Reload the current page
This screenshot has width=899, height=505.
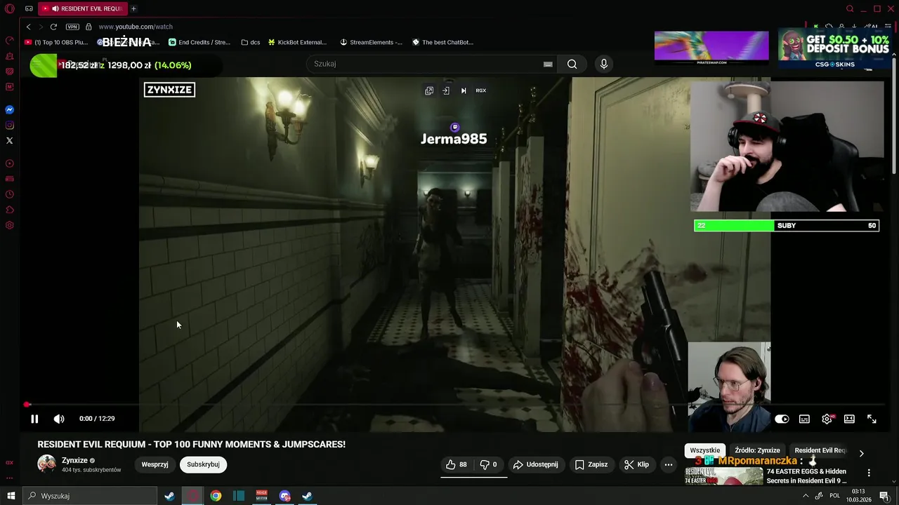pyautogui.click(x=53, y=27)
